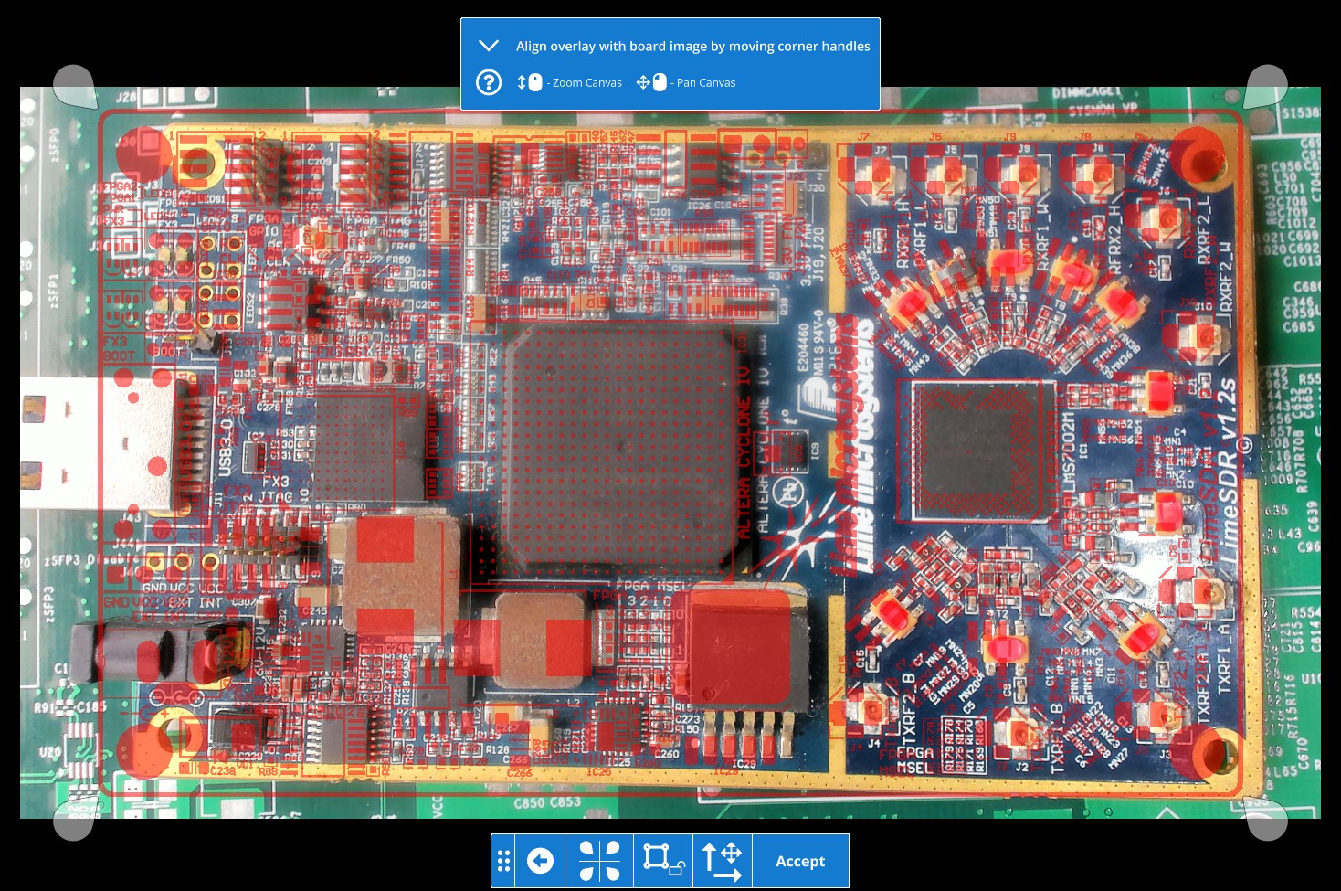Select the top-right corner alignment handle
The width and height of the screenshot is (1341, 891).
tap(1266, 87)
